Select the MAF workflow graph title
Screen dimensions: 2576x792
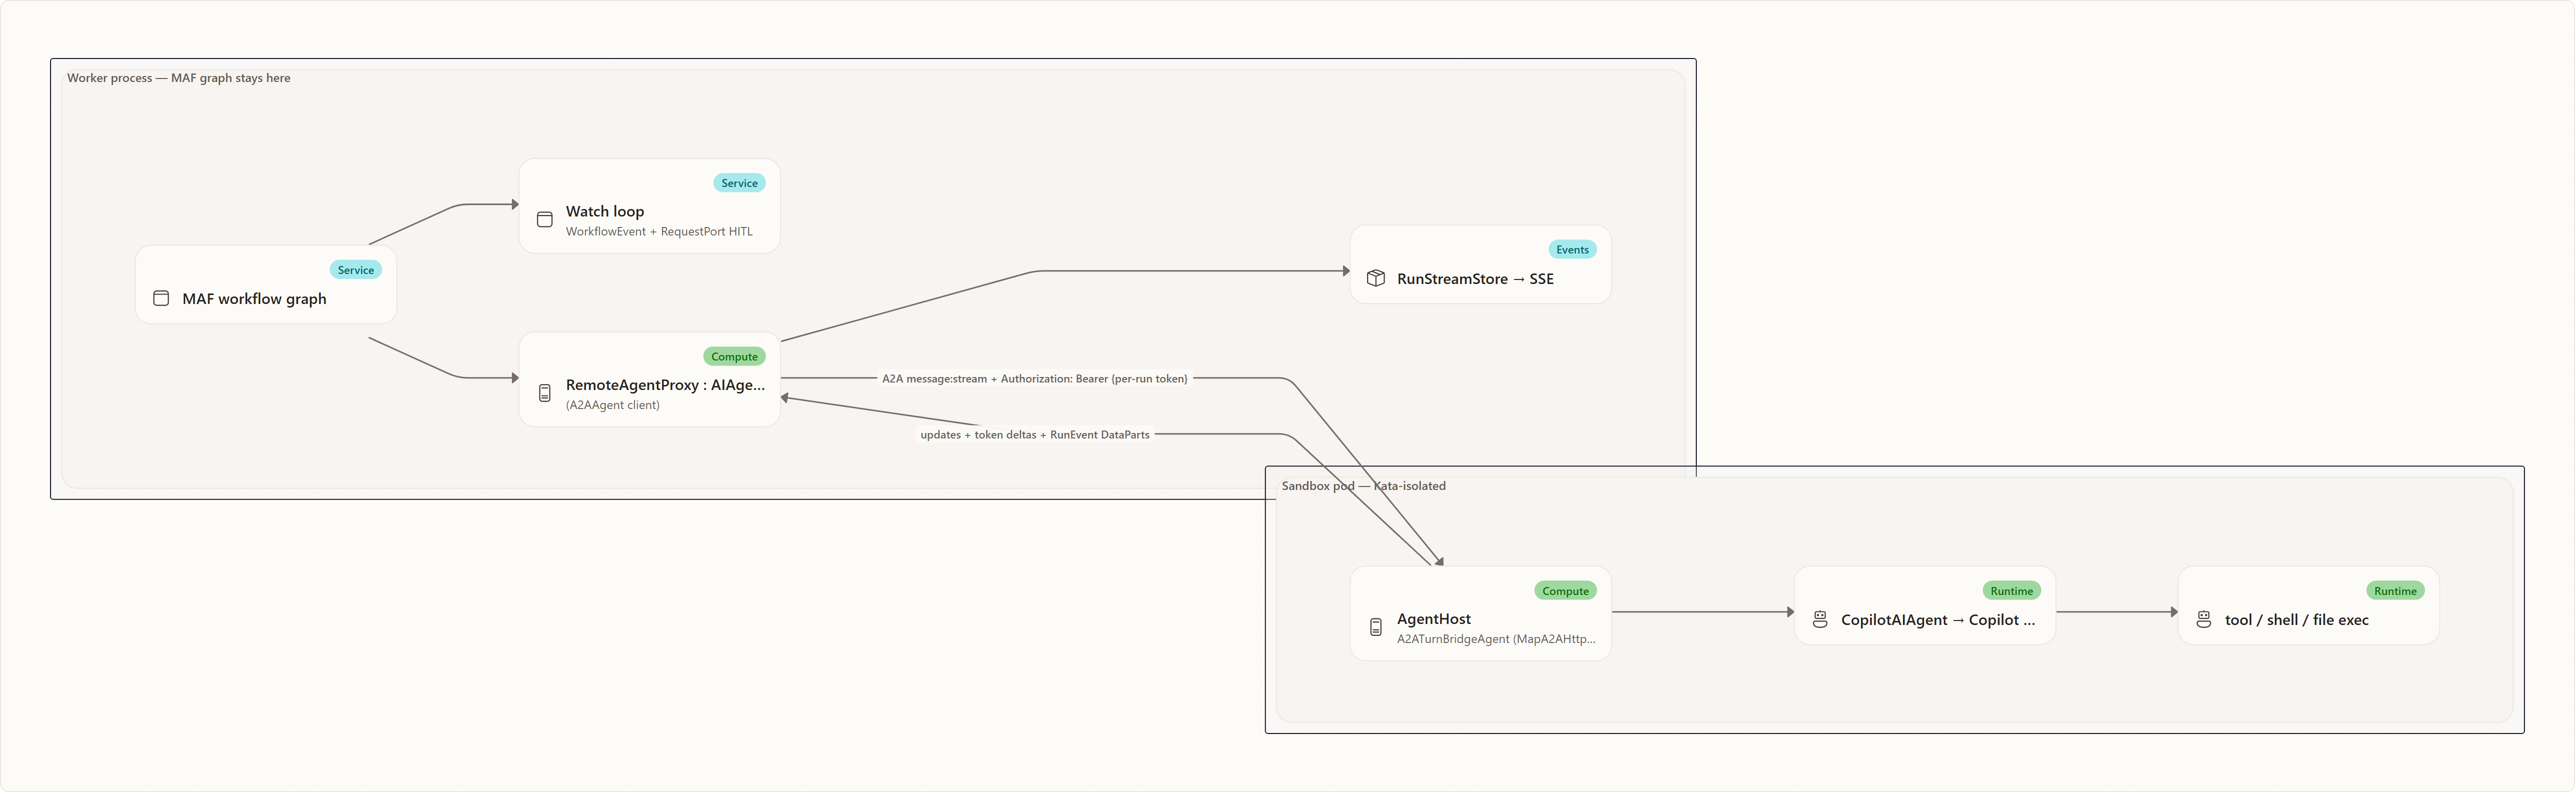coord(254,298)
